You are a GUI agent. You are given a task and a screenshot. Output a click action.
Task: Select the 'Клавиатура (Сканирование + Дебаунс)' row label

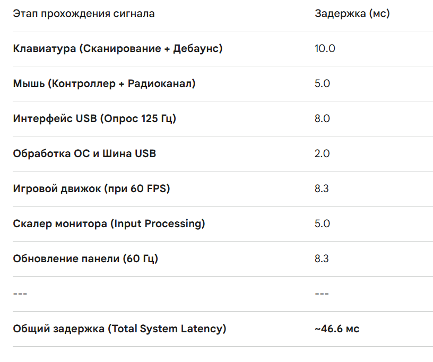(x=118, y=49)
